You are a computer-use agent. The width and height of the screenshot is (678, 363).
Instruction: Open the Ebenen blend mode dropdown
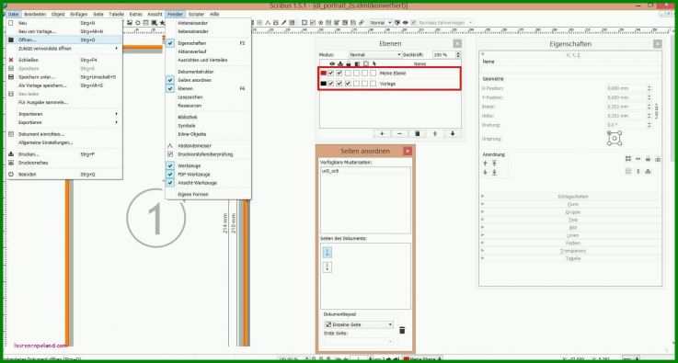tap(375, 55)
